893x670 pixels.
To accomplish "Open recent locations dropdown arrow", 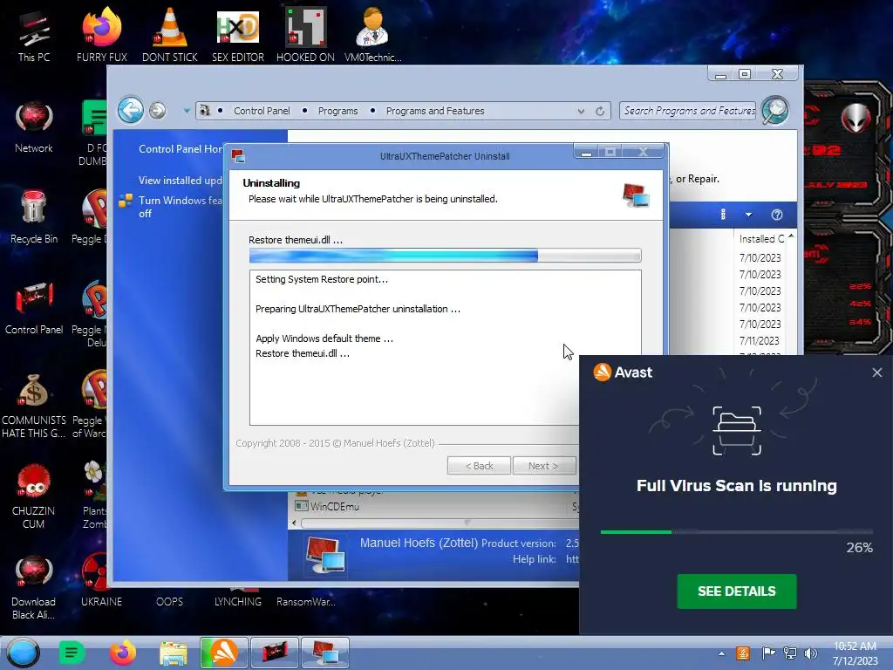I will point(187,111).
